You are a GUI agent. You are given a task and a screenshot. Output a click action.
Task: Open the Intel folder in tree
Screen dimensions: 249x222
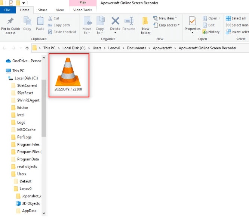(18, 115)
